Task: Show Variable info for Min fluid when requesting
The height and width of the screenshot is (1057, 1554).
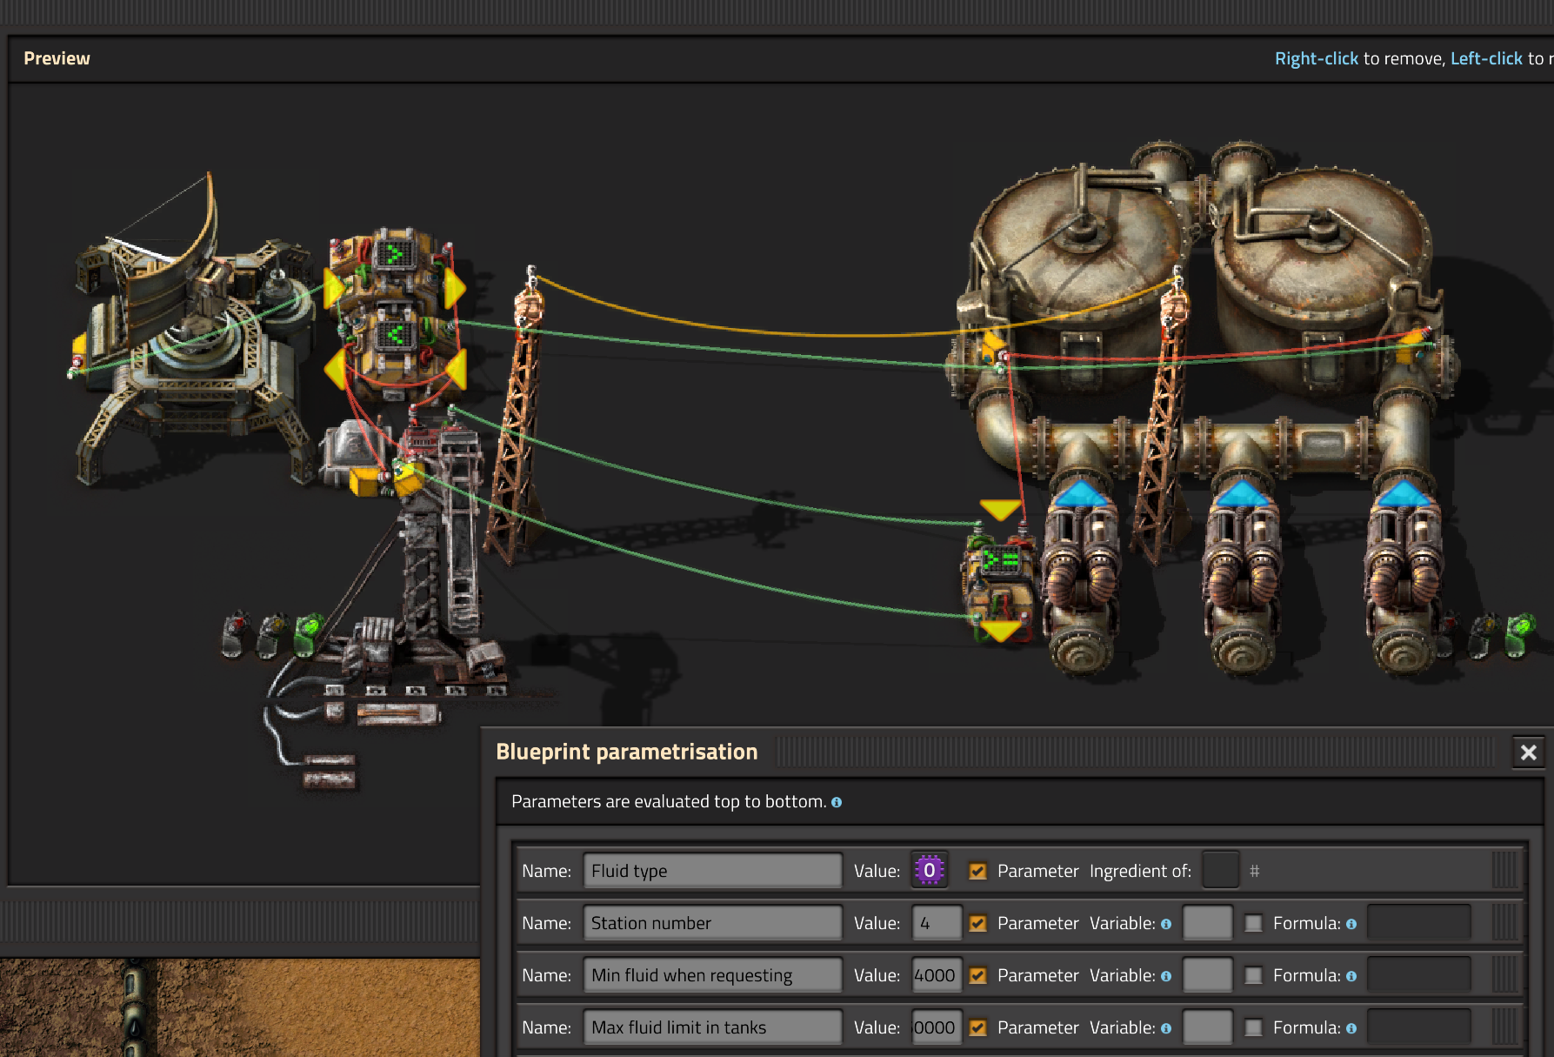Action: 1165,976
